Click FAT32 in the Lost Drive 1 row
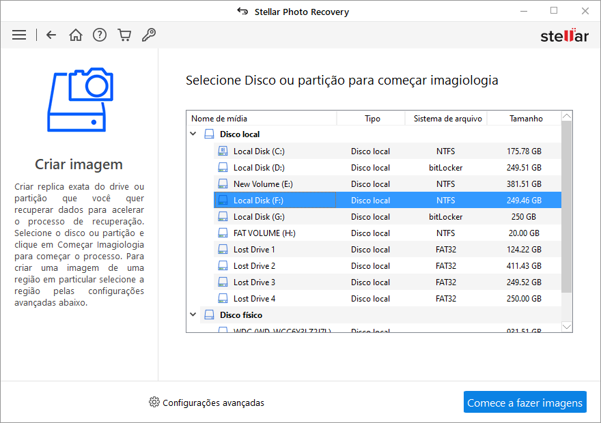601x423 pixels. (x=446, y=250)
